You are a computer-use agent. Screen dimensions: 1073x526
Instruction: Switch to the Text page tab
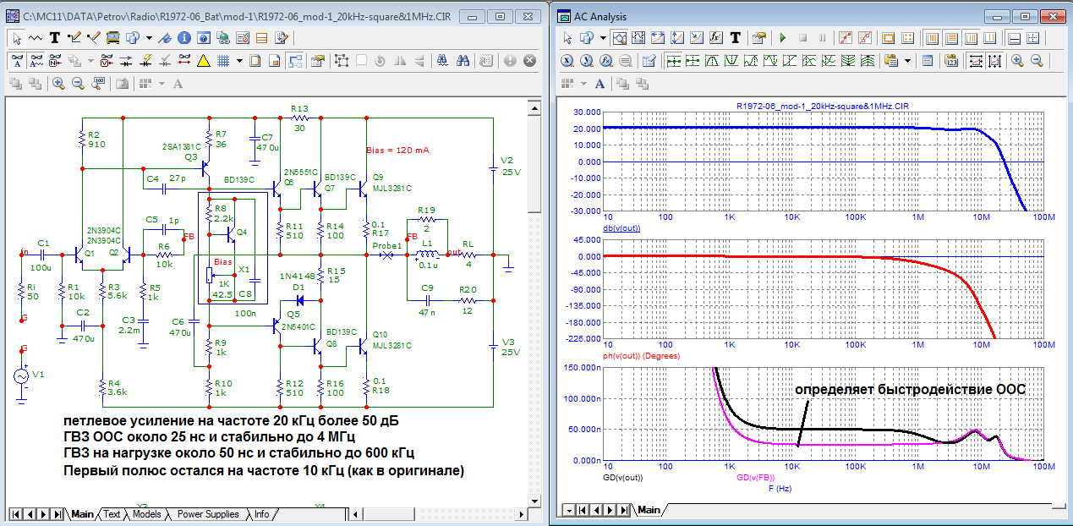[x=112, y=514]
